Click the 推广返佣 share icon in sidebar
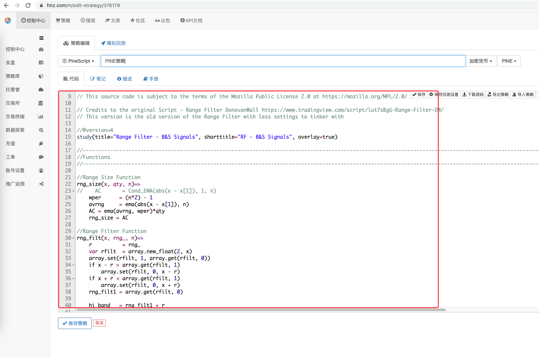This screenshot has width=539, height=358. pos(41,184)
